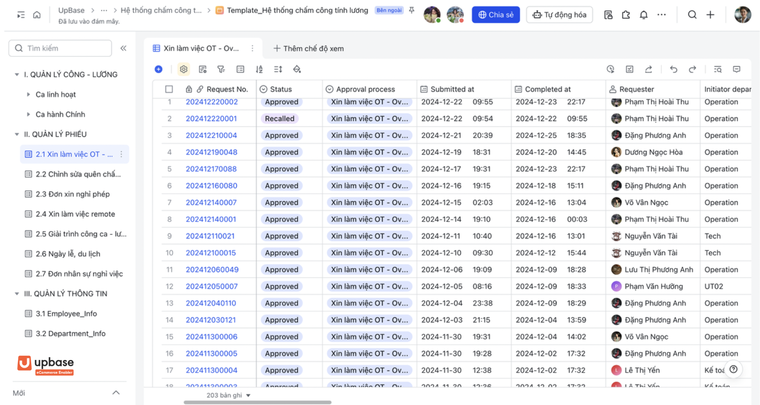Screen dimensions: 760x405
Task: Open the 203 bản ghi dropdown
Action: pos(228,395)
